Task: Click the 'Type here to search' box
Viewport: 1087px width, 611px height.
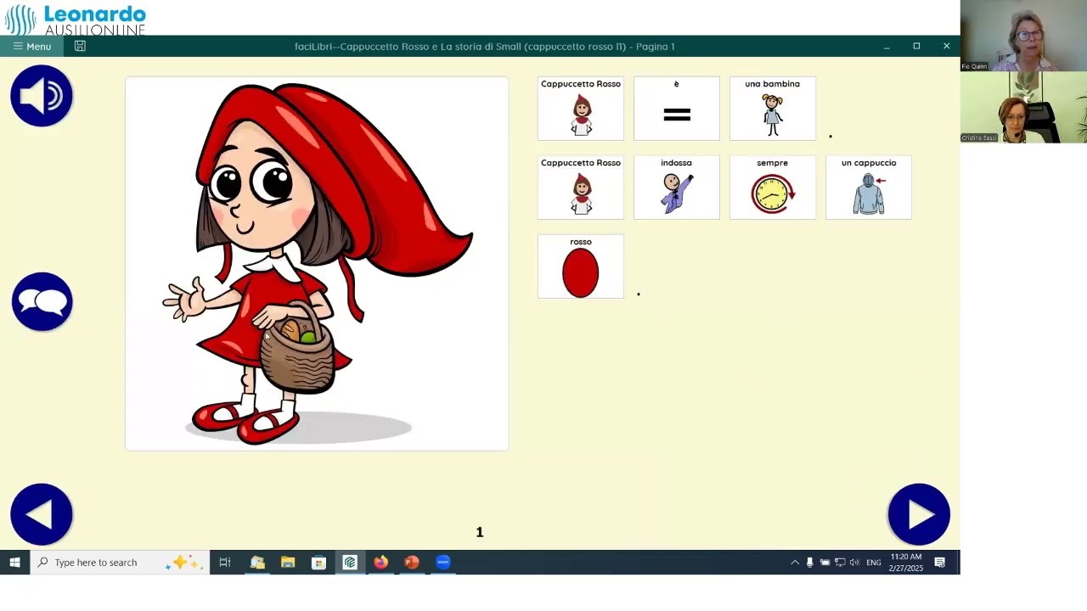Action: (120, 562)
